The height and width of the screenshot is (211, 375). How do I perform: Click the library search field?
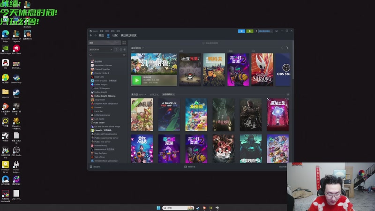coord(105,55)
